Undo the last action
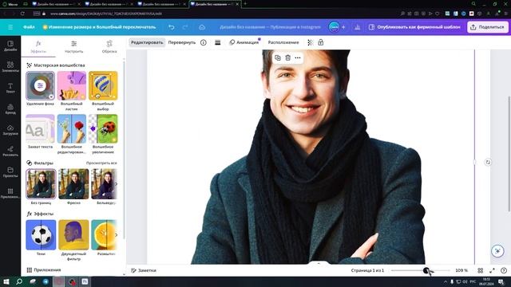Image resolution: width=511 pixels, height=287 pixels. pos(172,27)
